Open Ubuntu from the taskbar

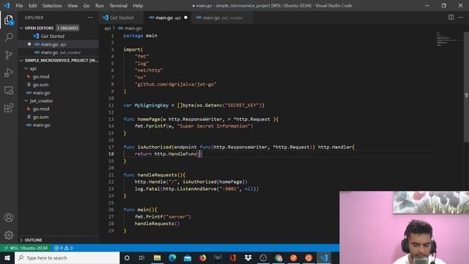[309, 257]
